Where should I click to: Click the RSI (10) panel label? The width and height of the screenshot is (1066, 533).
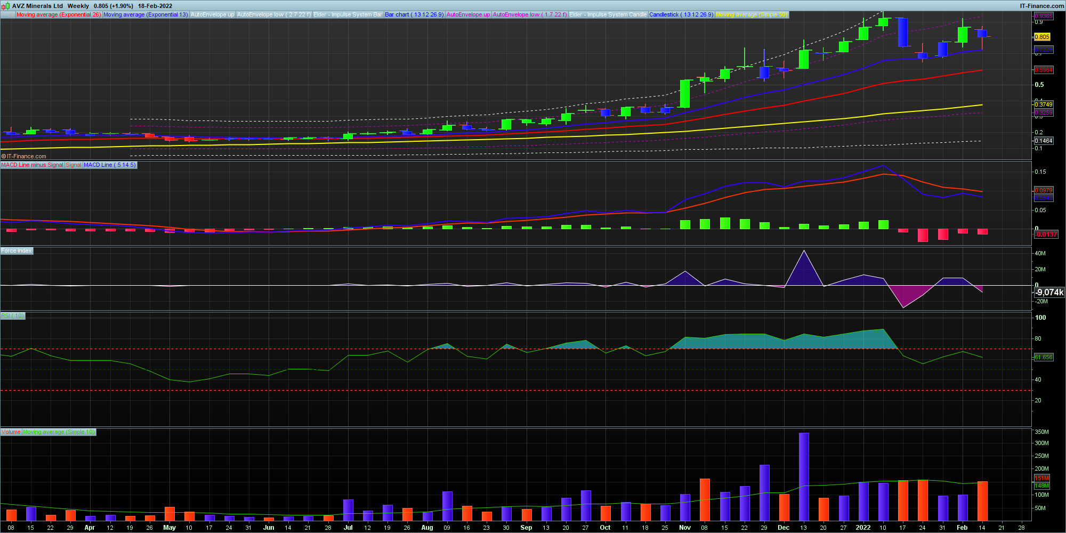pos(13,316)
